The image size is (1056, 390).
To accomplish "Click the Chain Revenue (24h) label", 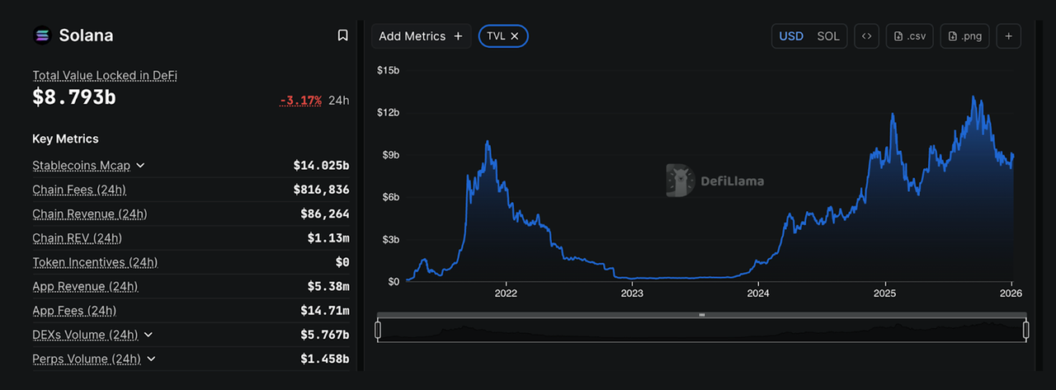I will [90, 214].
